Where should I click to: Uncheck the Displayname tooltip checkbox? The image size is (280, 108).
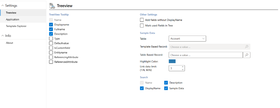pos(51,25)
